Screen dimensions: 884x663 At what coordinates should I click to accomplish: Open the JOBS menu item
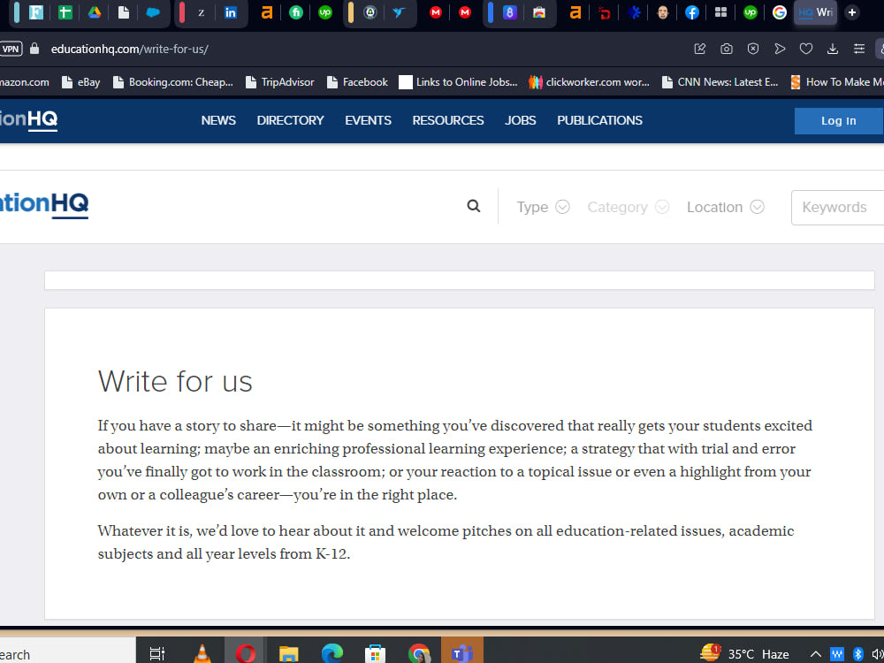coord(521,120)
